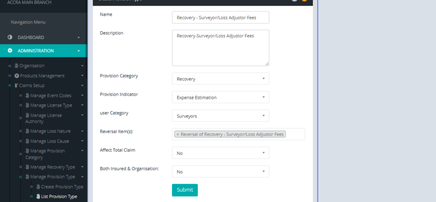Click the List Provision Type icon
Screen dimensions: 436x202
[x=38, y=197]
